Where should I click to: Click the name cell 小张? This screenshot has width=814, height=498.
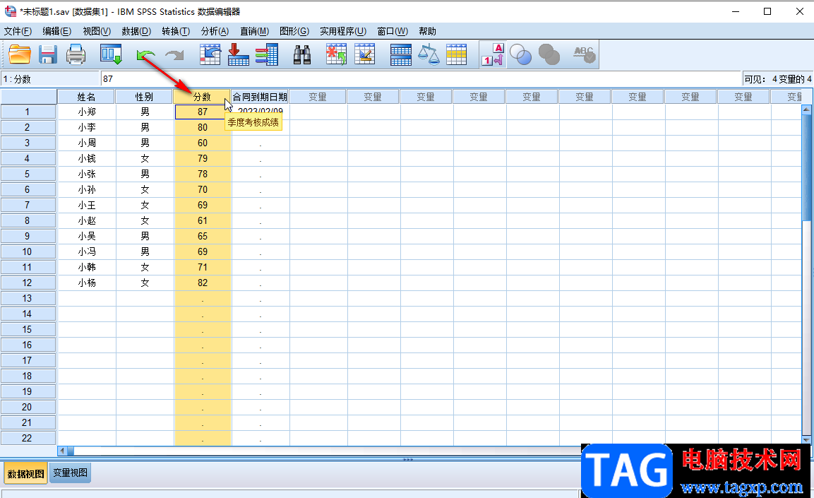(87, 174)
